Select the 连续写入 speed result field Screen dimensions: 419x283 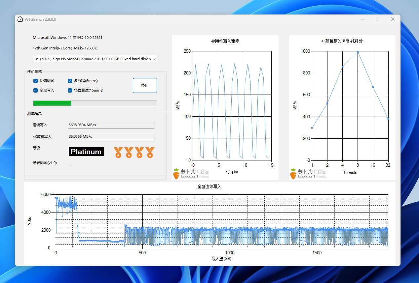(111, 125)
